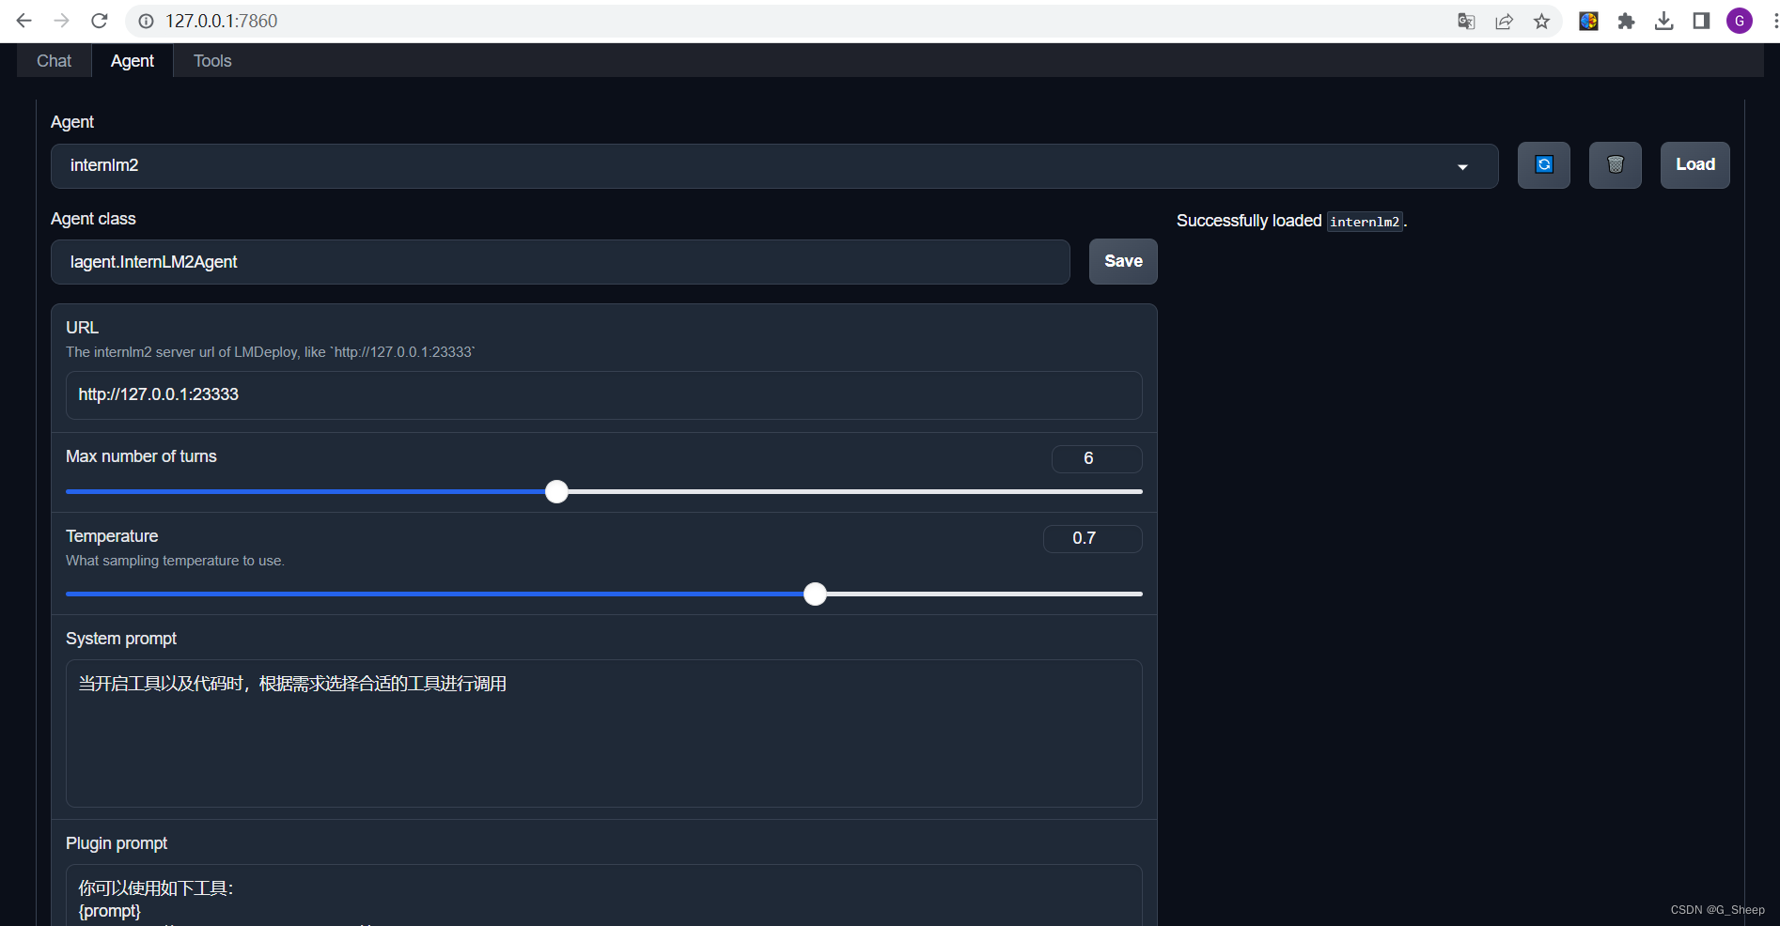Open browser extensions puzzle icon

click(x=1626, y=21)
